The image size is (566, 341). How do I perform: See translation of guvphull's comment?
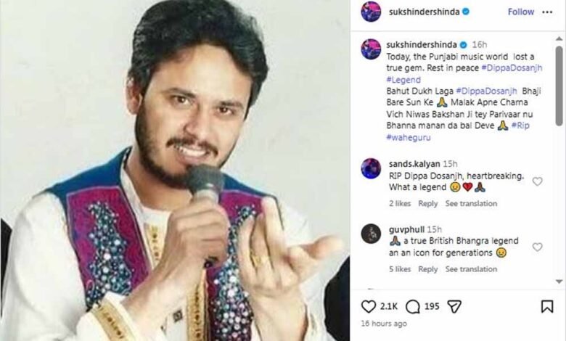pyautogui.click(x=471, y=269)
